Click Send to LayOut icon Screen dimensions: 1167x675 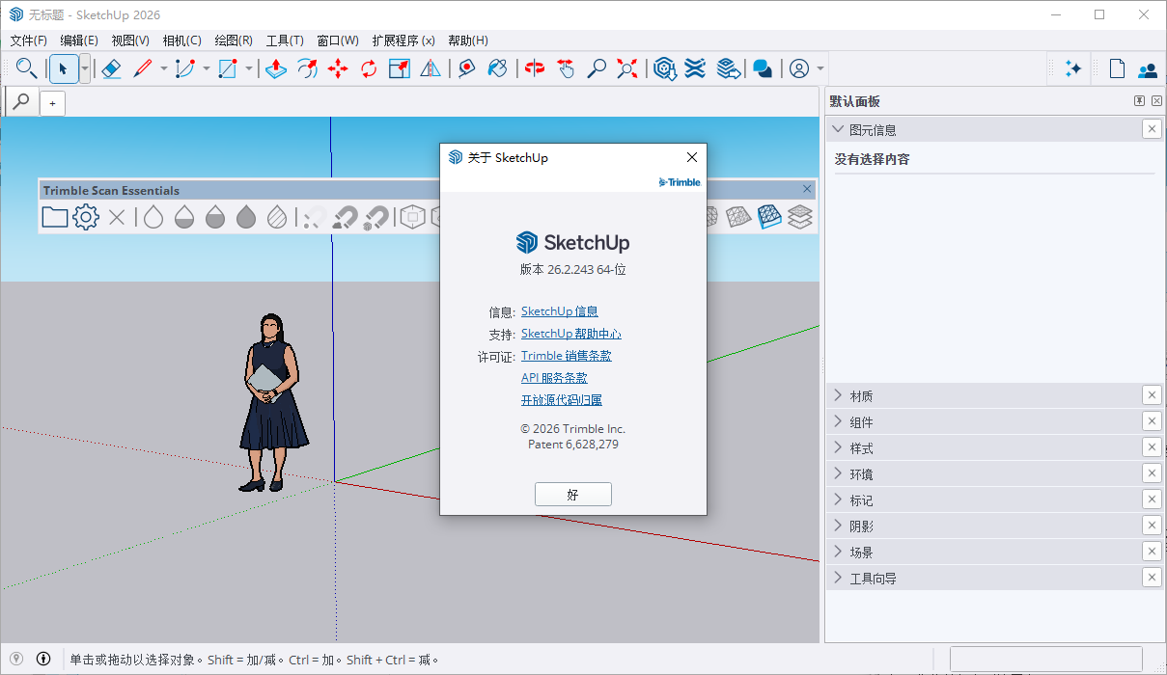[x=729, y=68]
